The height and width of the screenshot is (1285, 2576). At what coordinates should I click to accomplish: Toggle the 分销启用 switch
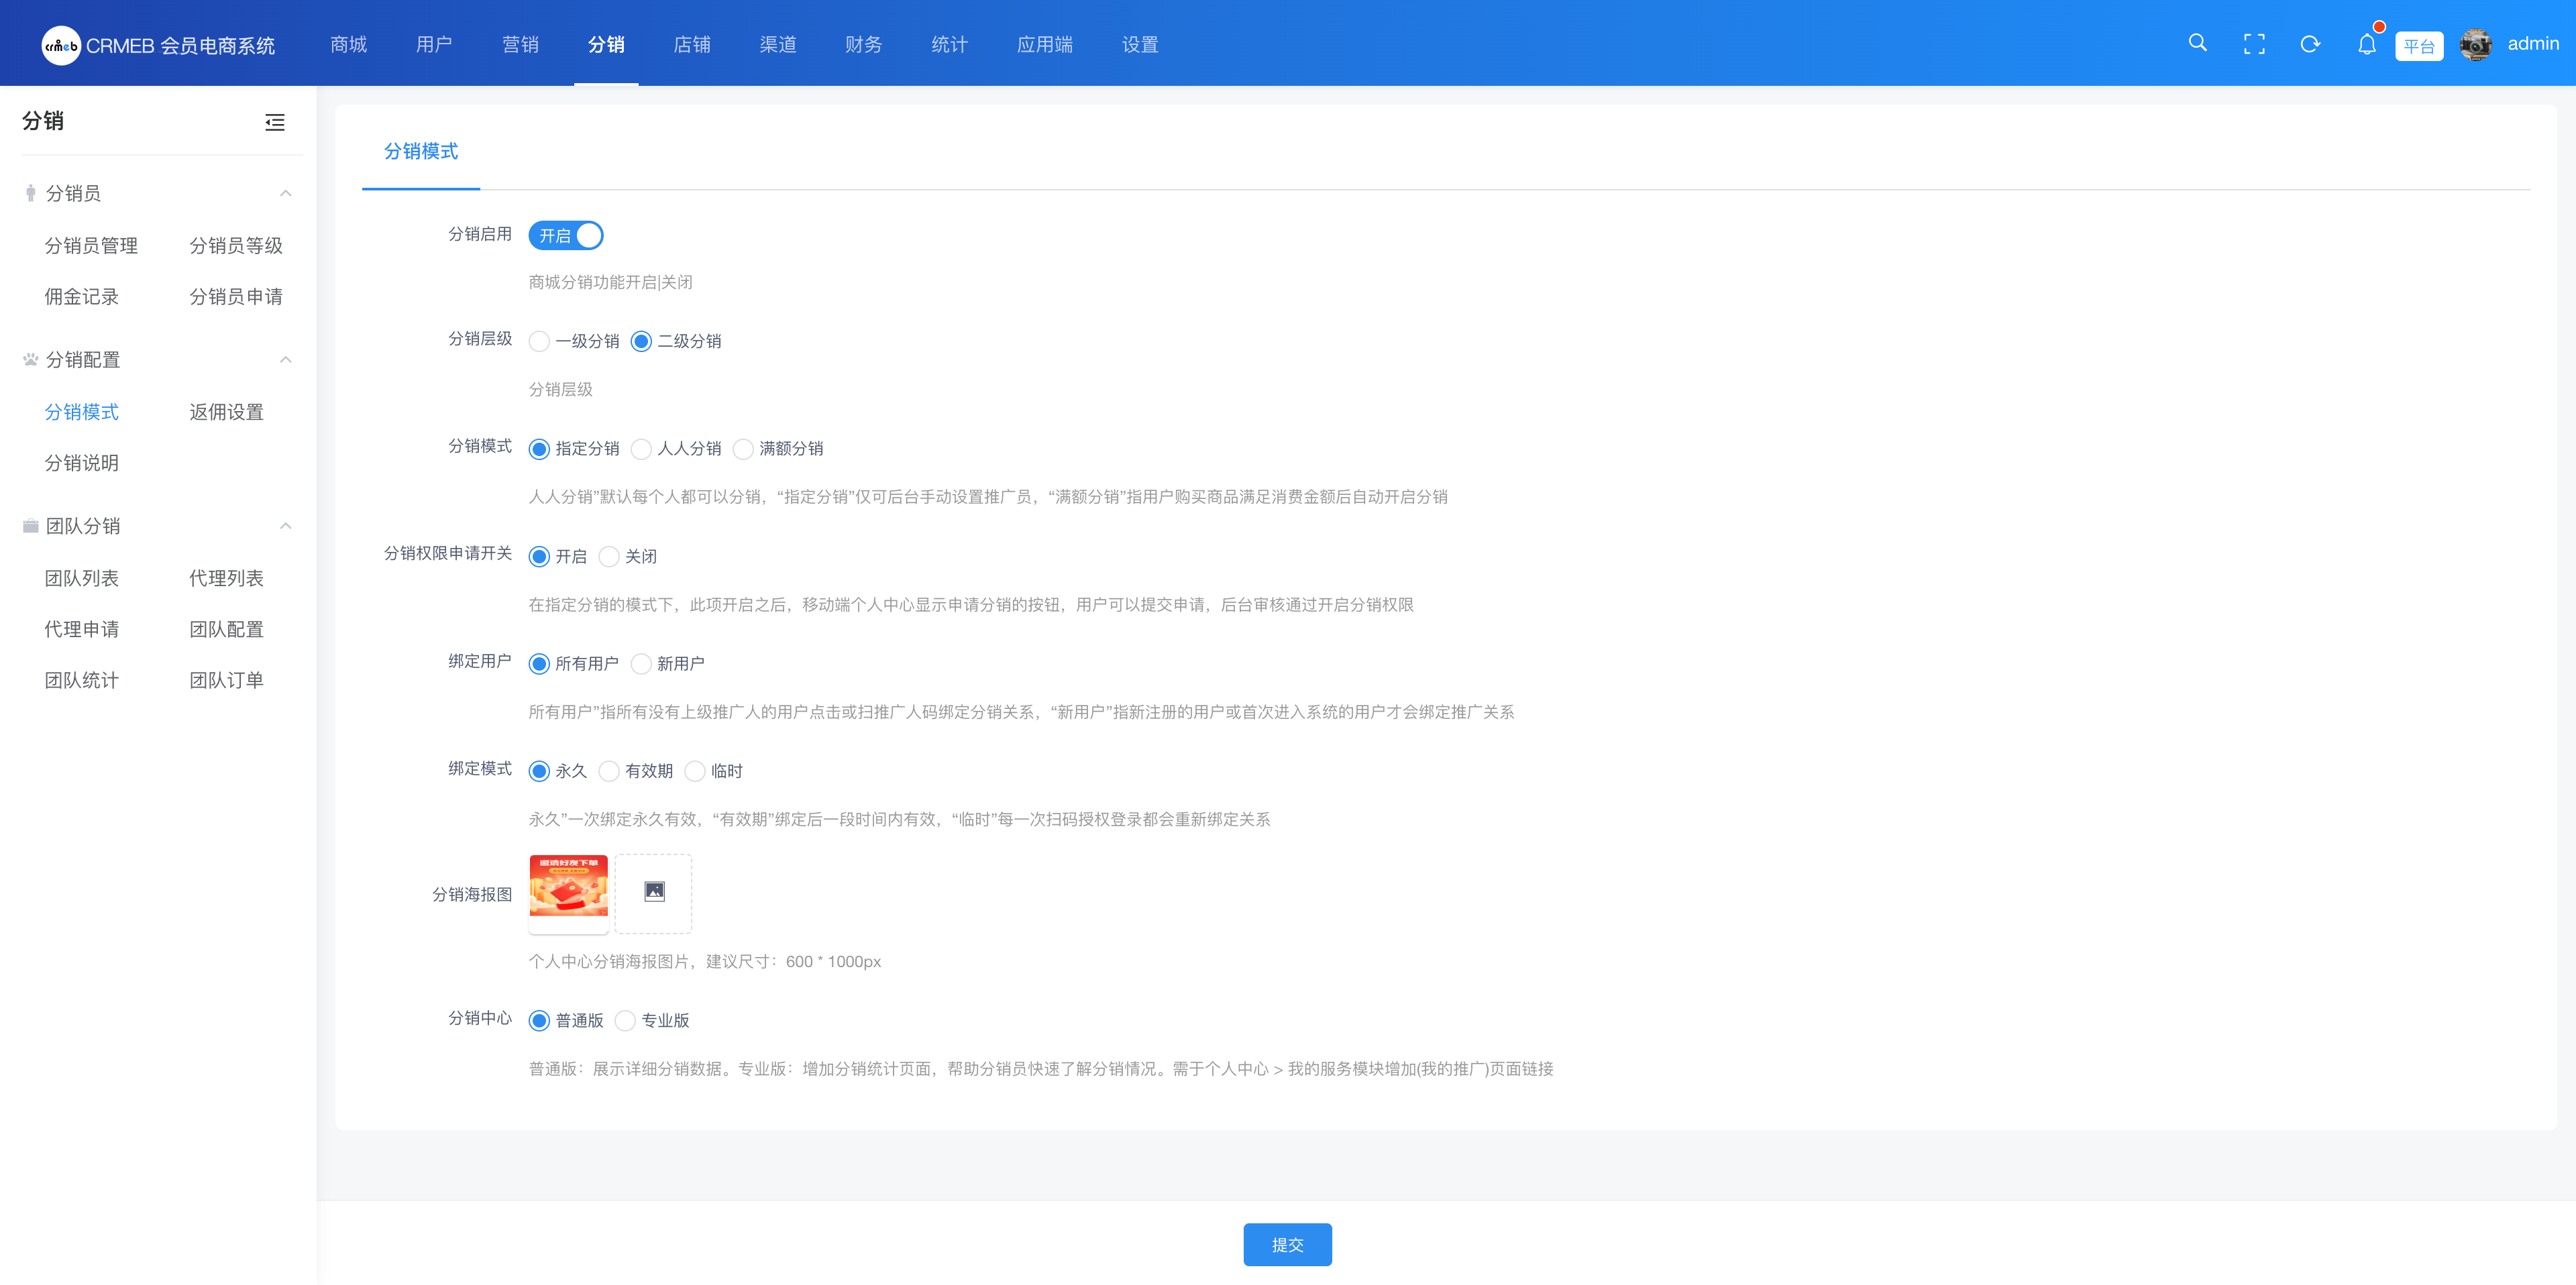coord(566,235)
